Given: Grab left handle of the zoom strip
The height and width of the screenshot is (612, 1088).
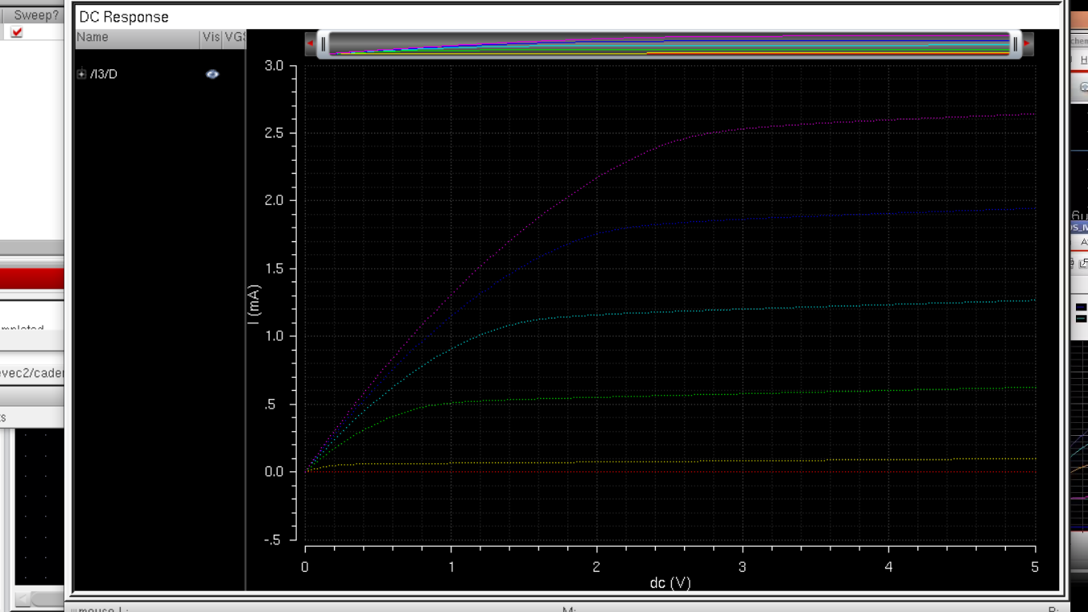Looking at the screenshot, I should [x=324, y=44].
